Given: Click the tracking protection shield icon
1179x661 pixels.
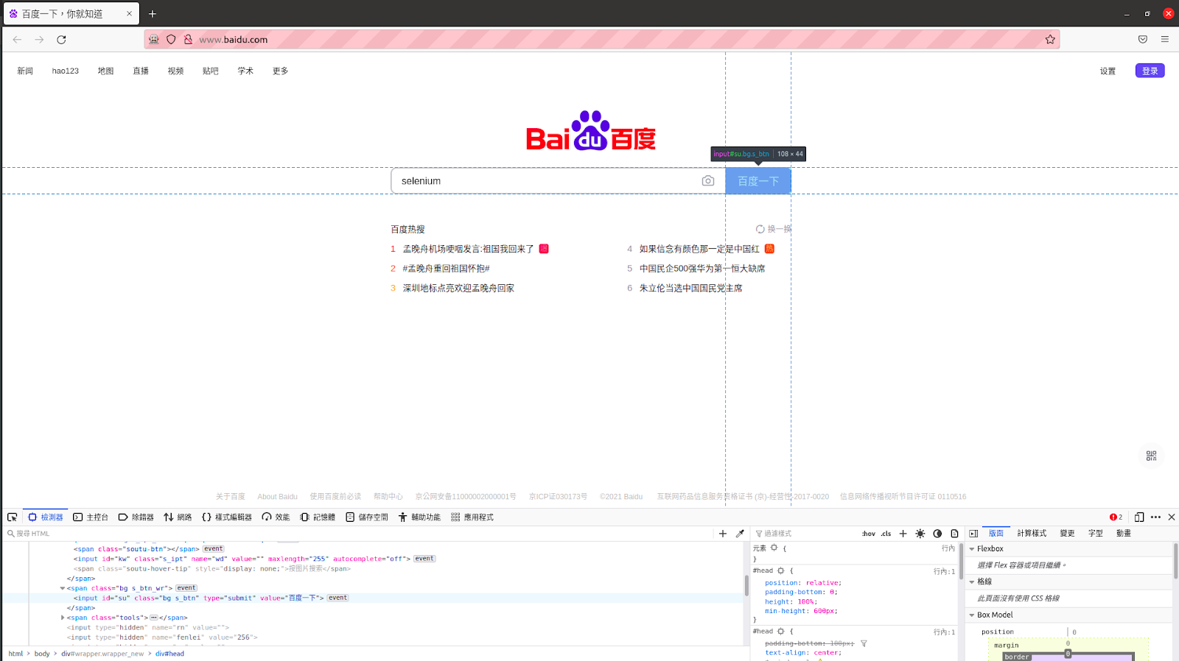Looking at the screenshot, I should pos(171,40).
